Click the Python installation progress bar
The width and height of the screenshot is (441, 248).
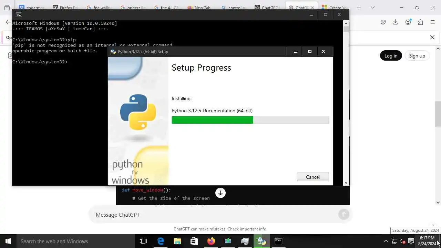pyautogui.click(x=250, y=120)
